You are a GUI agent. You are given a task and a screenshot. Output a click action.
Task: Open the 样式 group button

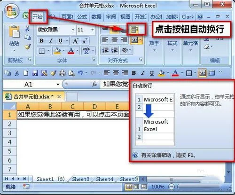172,46
